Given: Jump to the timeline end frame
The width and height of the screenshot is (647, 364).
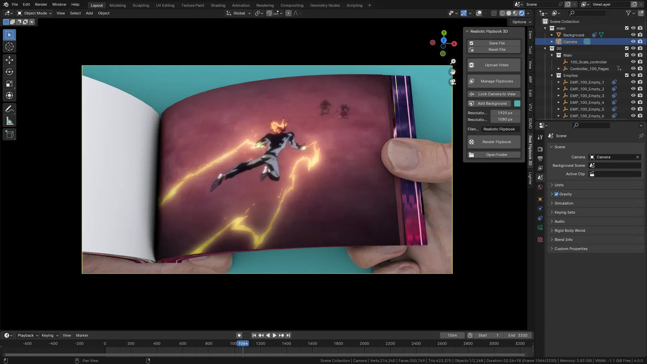Looking at the screenshot, I should 288,335.
